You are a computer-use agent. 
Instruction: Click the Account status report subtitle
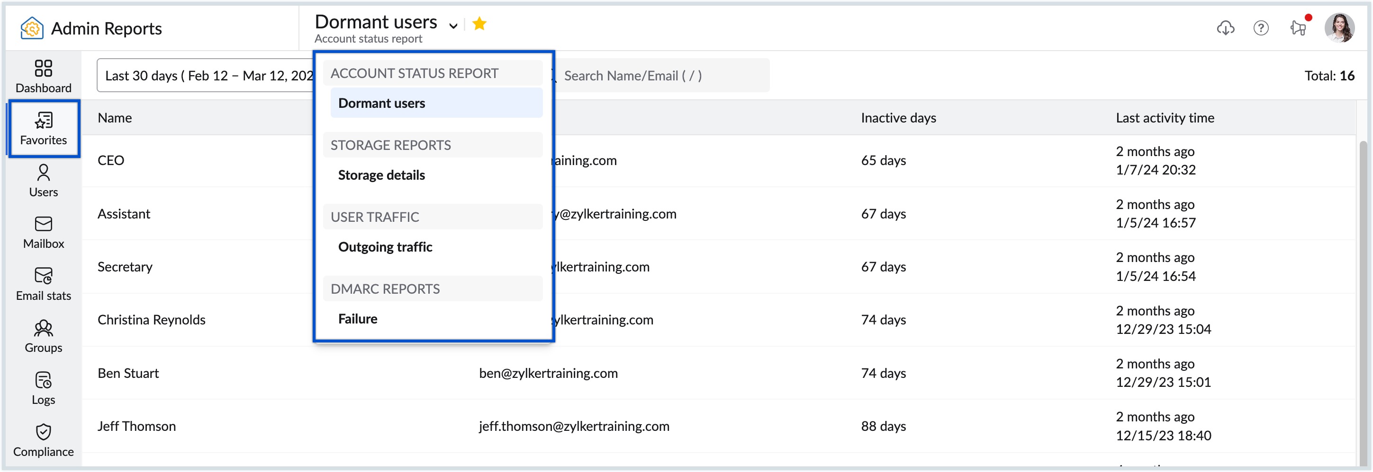click(x=368, y=38)
